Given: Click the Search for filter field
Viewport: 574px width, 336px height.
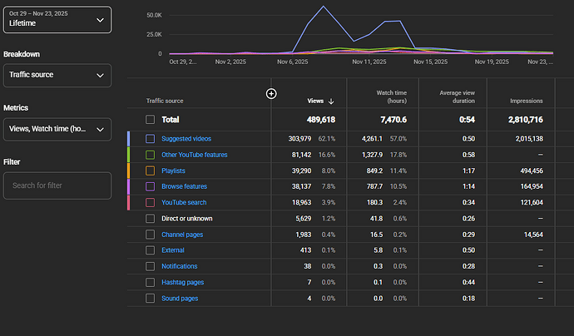Looking at the screenshot, I should tap(57, 185).
